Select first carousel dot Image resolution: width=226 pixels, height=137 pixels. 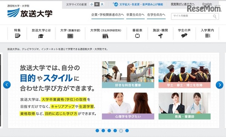[97, 131]
